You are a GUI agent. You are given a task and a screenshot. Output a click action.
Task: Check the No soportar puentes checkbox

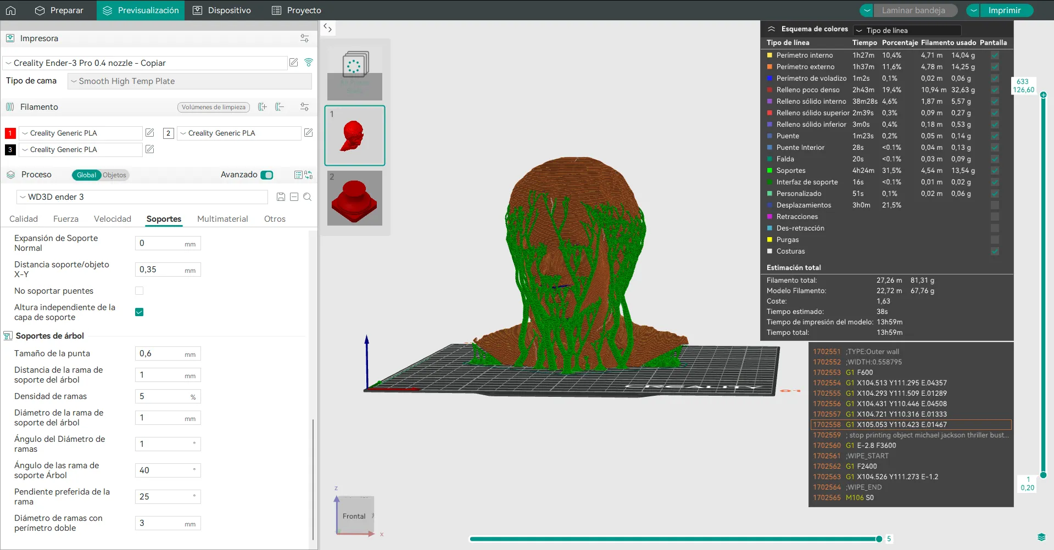tap(140, 291)
